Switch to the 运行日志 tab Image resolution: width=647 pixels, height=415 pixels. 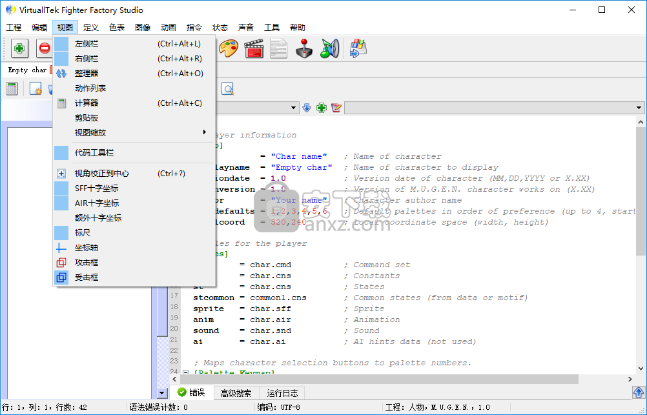pos(282,393)
